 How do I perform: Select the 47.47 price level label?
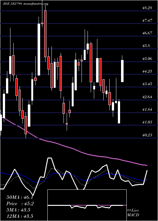147,21
